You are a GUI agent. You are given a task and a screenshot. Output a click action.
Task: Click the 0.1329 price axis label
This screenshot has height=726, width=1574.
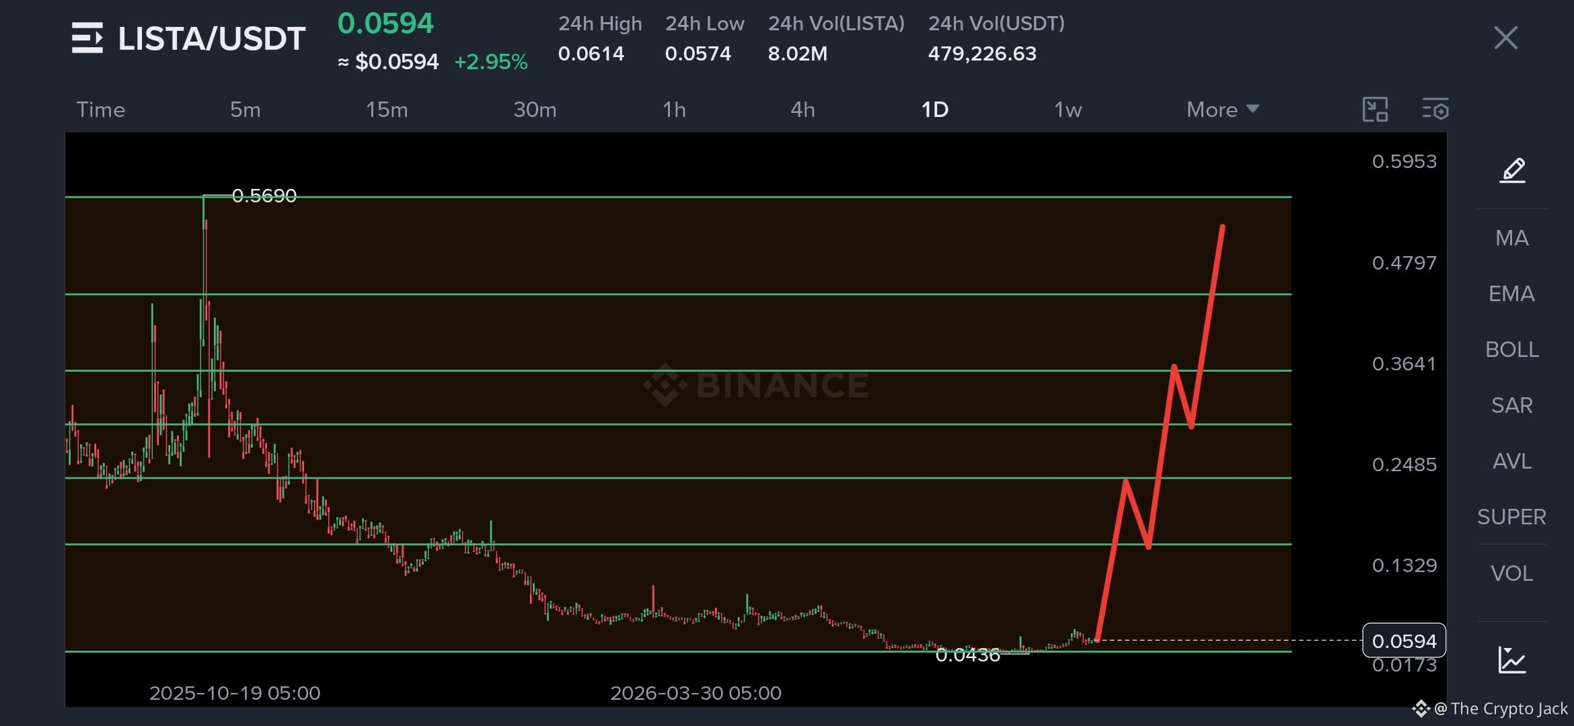pos(1404,565)
